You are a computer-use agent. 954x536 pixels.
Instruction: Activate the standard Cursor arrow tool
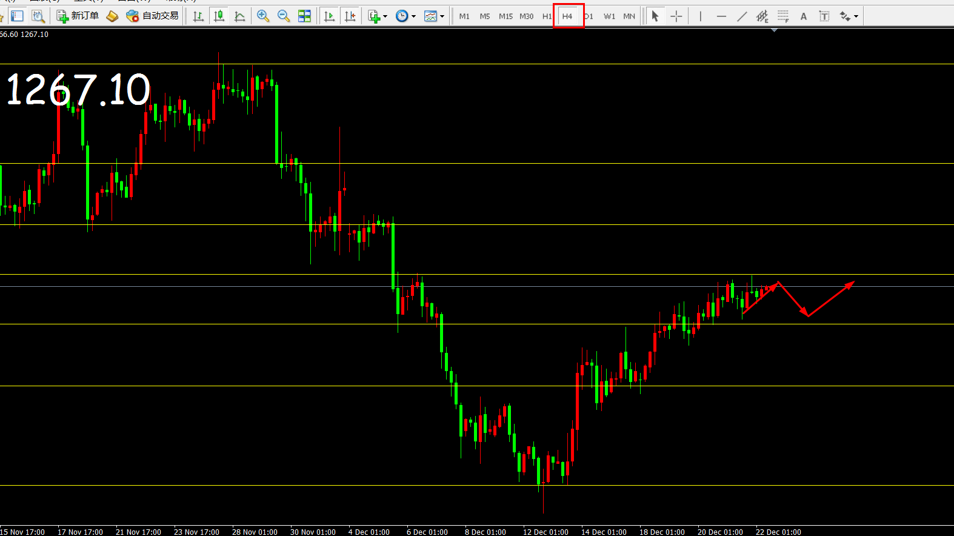pyautogui.click(x=655, y=16)
